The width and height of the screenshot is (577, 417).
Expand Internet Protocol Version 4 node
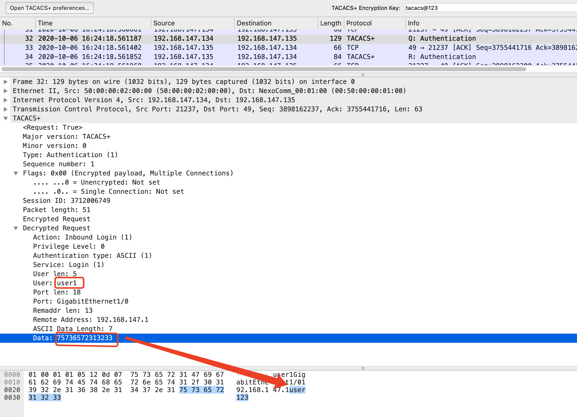point(5,100)
